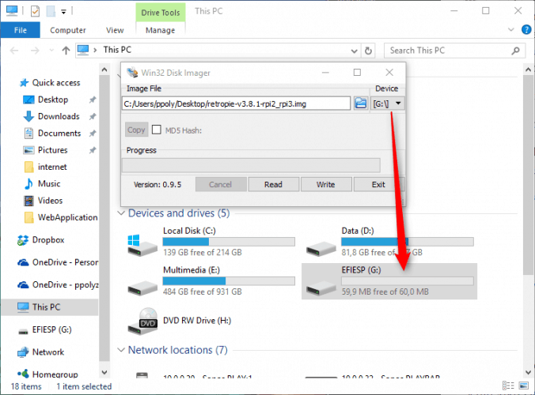Select the Local Disk (C:) drive icon
535x395 pixels.
142,245
